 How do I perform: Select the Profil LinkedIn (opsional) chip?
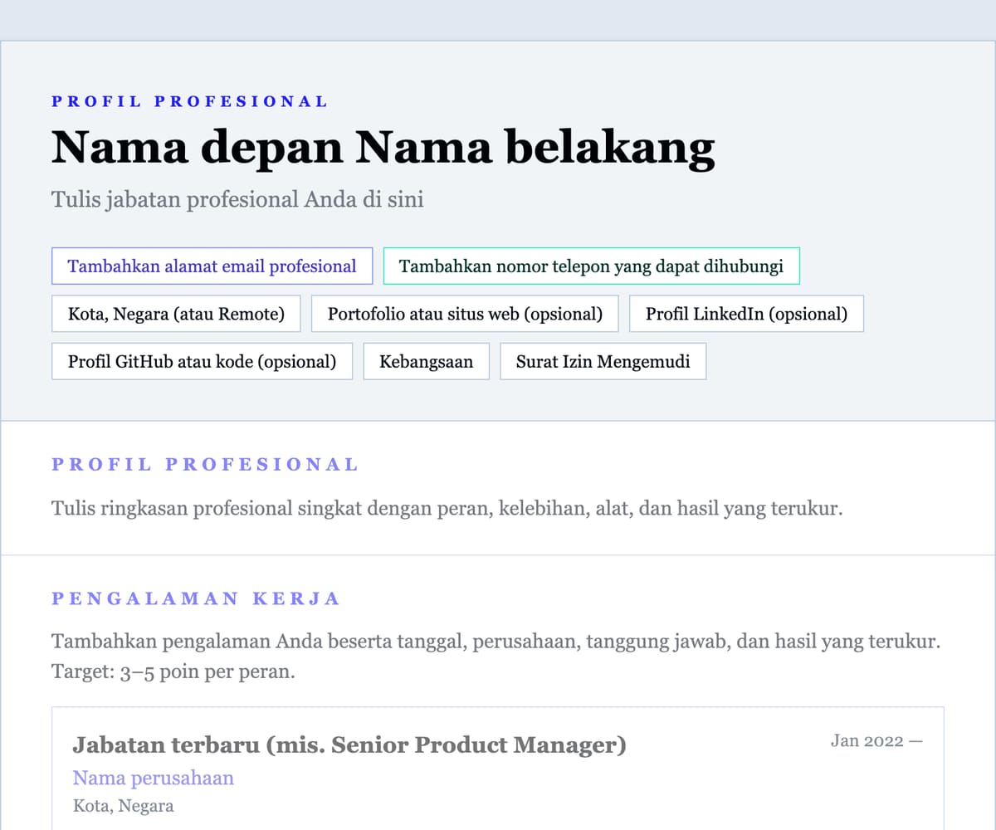tap(746, 314)
